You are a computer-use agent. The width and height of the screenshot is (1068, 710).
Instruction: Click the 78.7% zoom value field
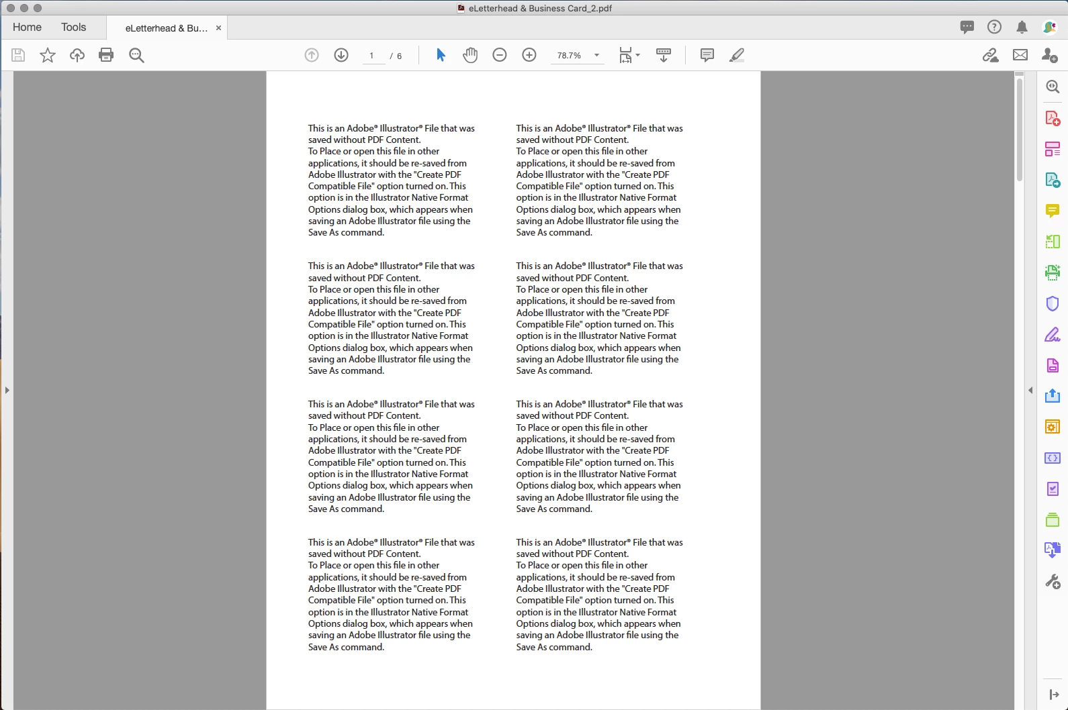click(x=570, y=56)
